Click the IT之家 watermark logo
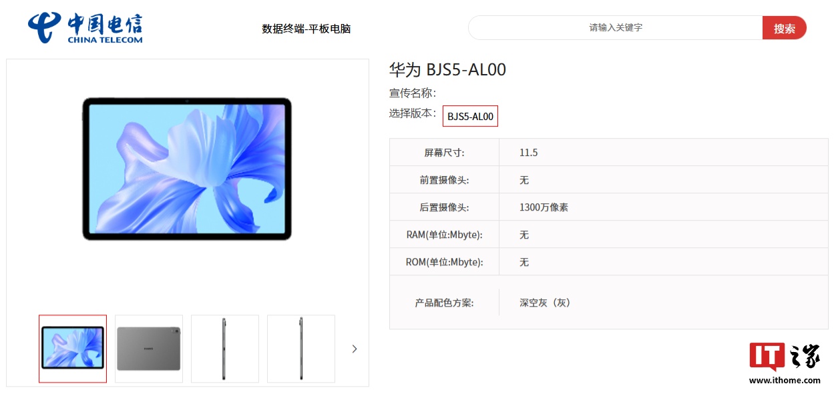This screenshot has height=394, width=834. click(785, 357)
